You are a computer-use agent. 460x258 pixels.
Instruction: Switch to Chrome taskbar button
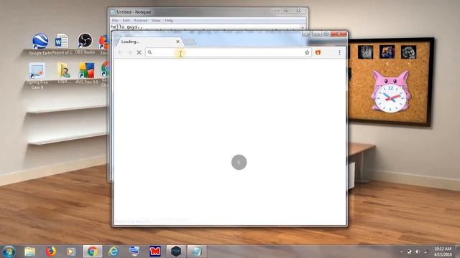93,252
